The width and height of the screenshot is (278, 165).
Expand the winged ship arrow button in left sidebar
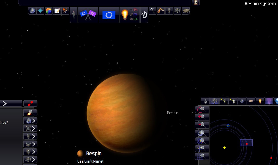point(30,144)
